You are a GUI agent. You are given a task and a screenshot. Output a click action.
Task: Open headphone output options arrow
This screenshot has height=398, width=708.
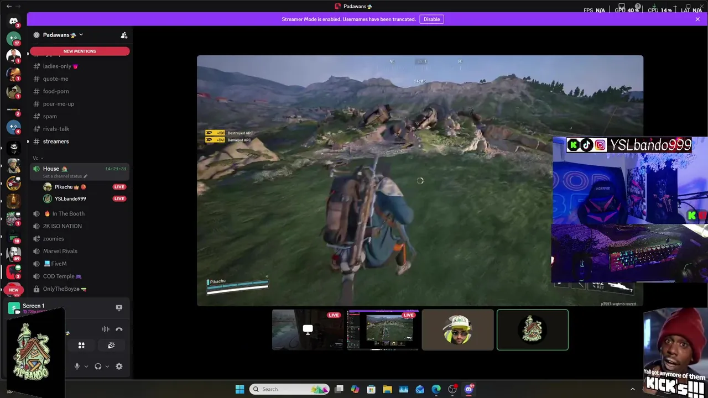coord(107,366)
